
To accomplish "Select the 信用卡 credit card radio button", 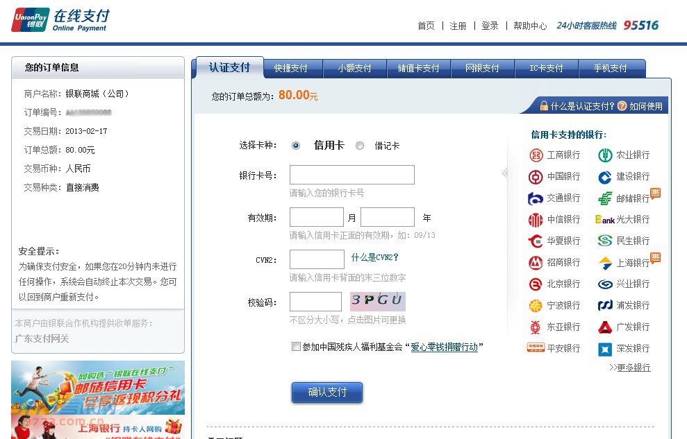I will click(x=296, y=146).
